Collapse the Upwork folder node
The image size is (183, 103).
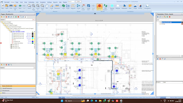tap(2, 24)
